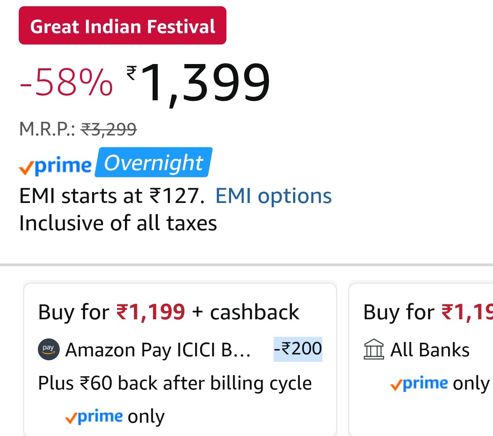Viewport: 493px width, 436px height.
Task: Click the prime logo in ICICI offer card
Action: point(94,417)
